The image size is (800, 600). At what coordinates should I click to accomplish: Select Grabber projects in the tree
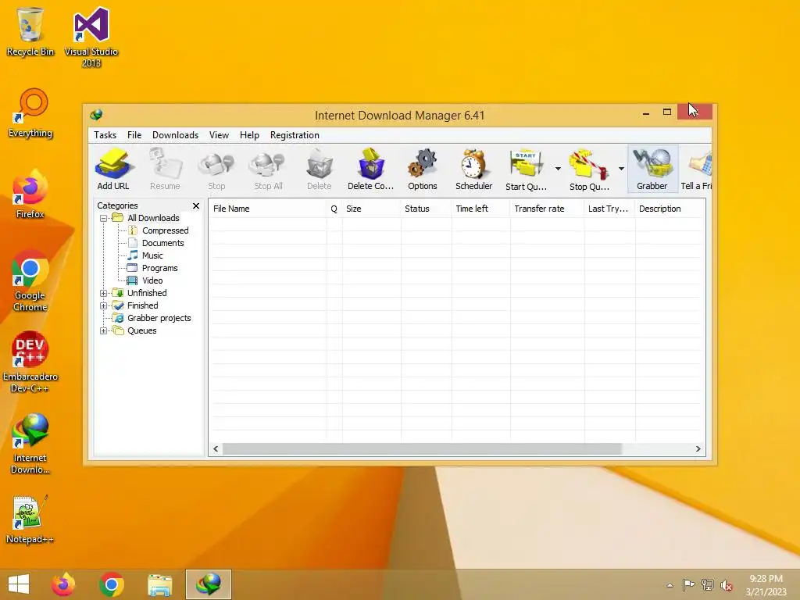pyautogui.click(x=159, y=318)
